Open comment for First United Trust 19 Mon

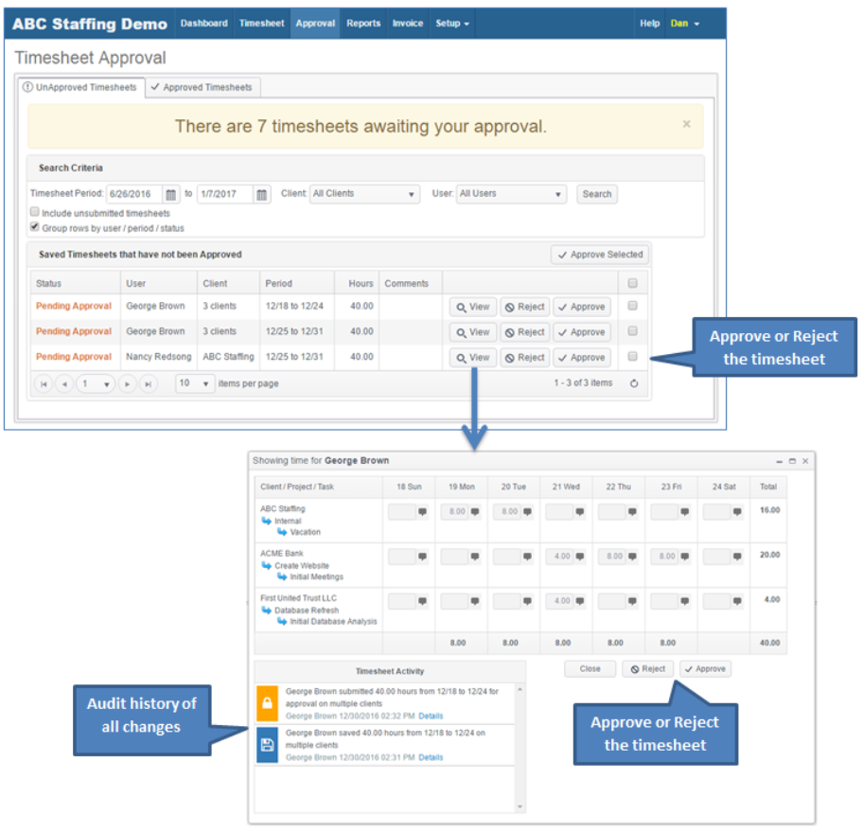475,601
